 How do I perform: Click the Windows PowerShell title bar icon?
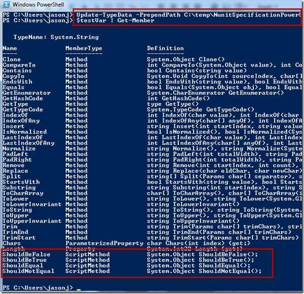click(7, 5)
